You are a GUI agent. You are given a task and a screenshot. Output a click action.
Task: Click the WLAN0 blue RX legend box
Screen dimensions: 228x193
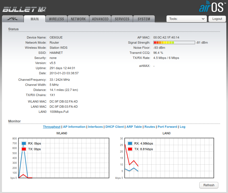point(24,143)
